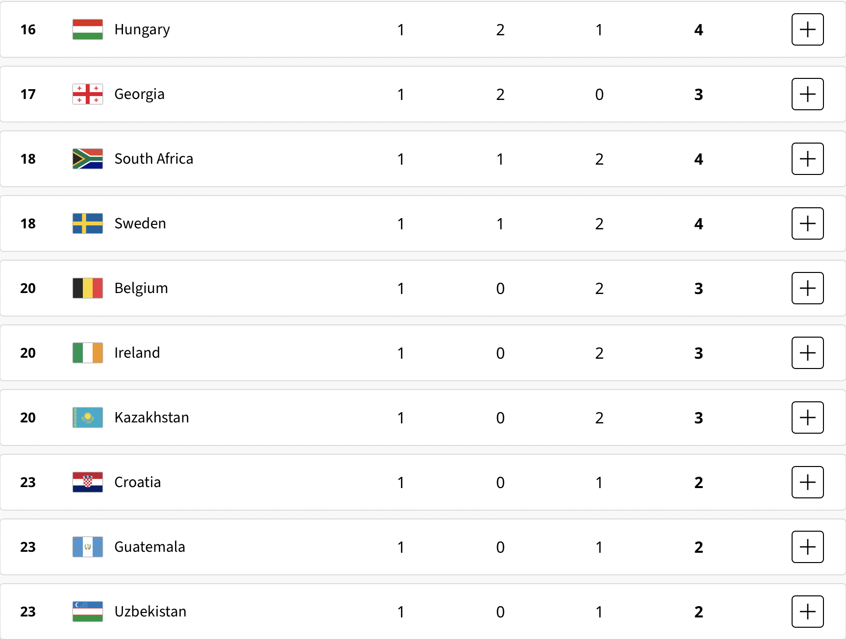Click the Kazakhstan flag

(88, 418)
